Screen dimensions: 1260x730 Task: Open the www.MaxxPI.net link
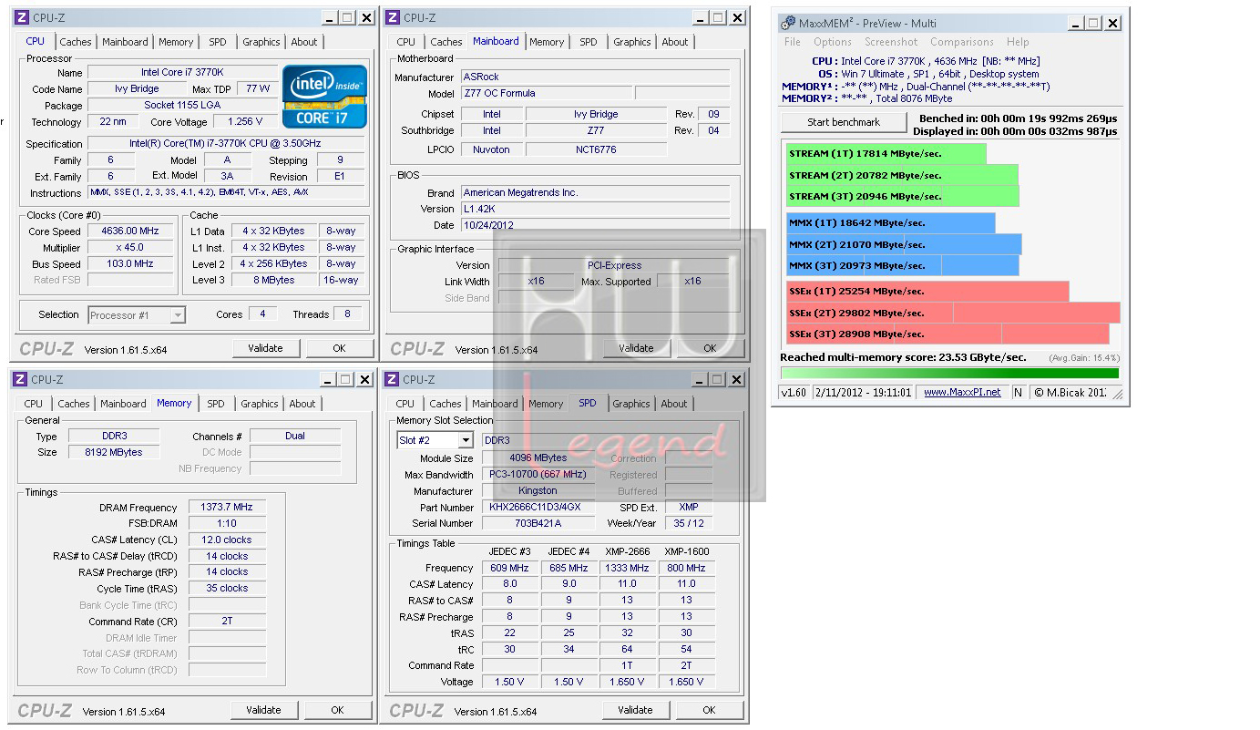[962, 392]
